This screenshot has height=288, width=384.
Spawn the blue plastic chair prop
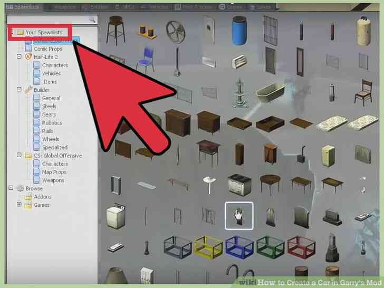(146, 60)
